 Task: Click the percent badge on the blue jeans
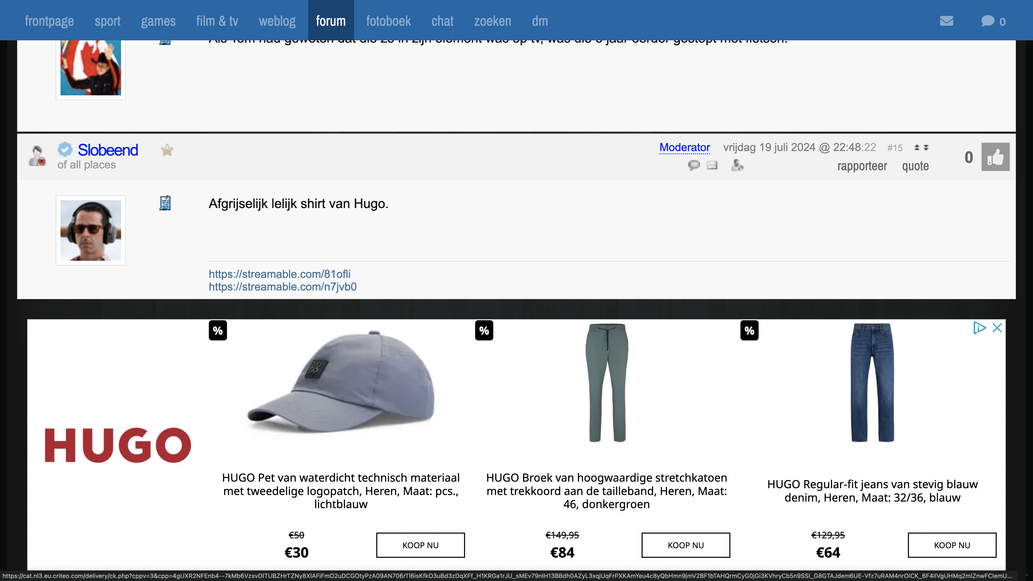coord(749,330)
